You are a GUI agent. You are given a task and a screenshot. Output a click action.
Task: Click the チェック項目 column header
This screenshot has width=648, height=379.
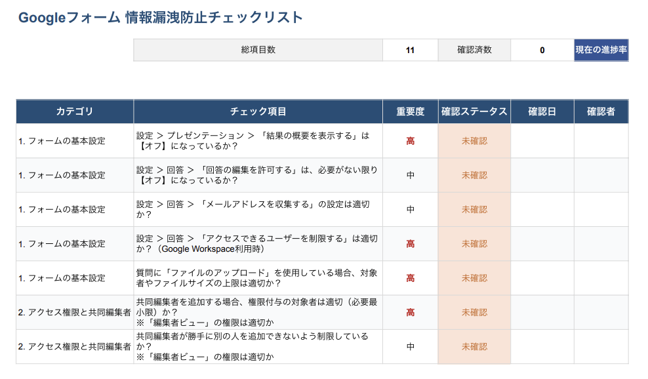point(258,111)
